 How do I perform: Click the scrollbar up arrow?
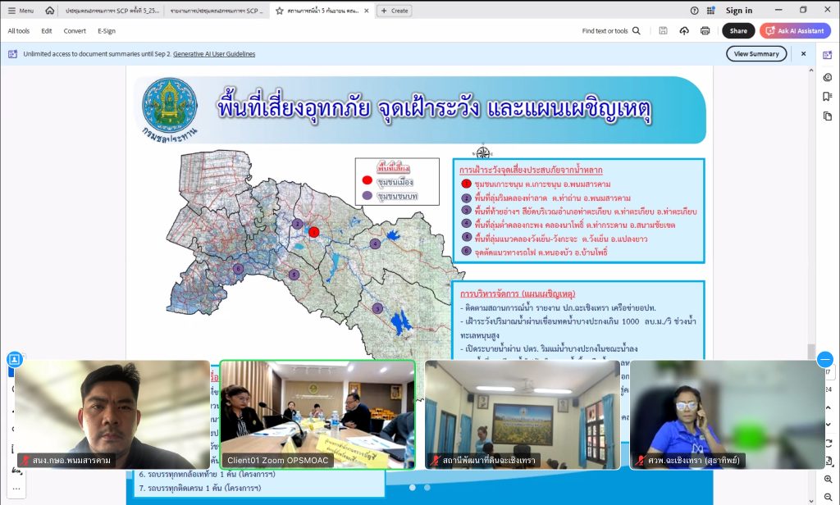[811, 71]
